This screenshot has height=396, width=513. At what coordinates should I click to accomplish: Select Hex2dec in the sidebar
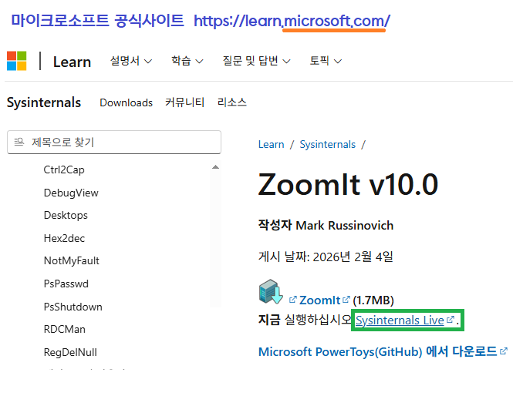(64, 238)
